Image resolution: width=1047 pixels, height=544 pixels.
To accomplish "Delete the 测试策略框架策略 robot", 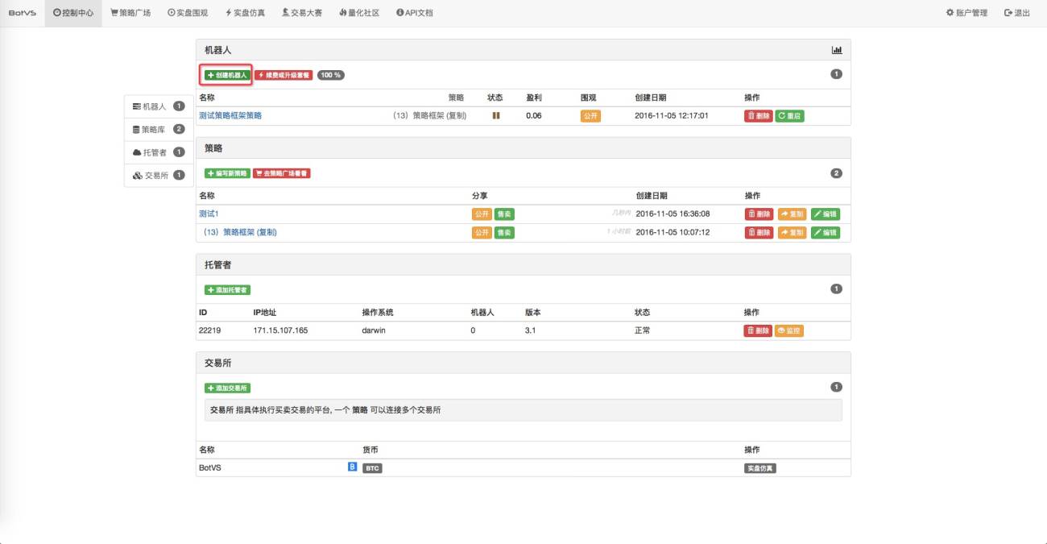I will tap(759, 116).
